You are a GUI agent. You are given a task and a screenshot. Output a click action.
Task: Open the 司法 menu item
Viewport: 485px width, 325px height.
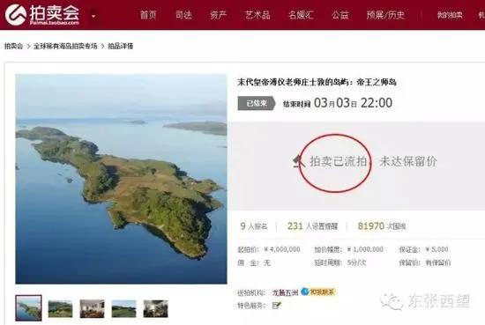(x=183, y=15)
